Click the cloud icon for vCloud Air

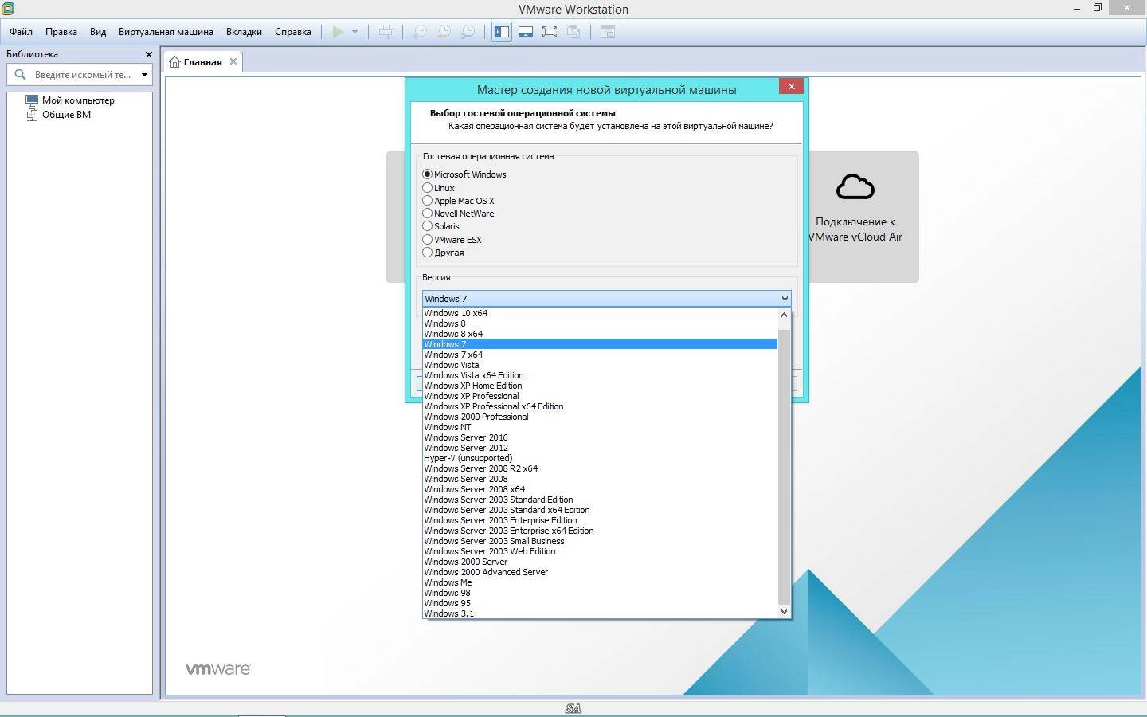tap(855, 187)
